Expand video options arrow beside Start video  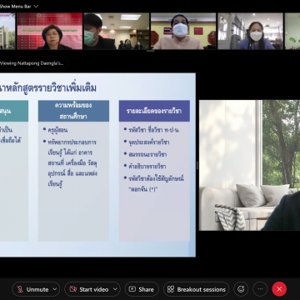pos(115,289)
